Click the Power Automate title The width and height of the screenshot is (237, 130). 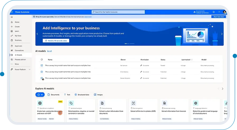point(22,12)
